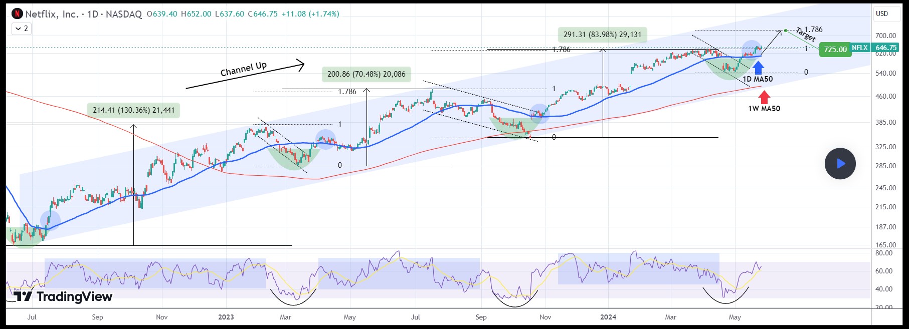
Task: Click the Channel Up text annotation
Action: [244, 69]
